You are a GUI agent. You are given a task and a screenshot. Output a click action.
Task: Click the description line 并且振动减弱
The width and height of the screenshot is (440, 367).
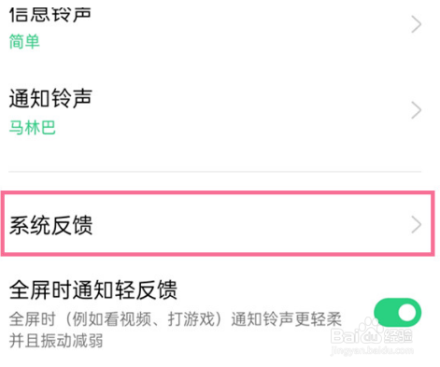coord(56,340)
